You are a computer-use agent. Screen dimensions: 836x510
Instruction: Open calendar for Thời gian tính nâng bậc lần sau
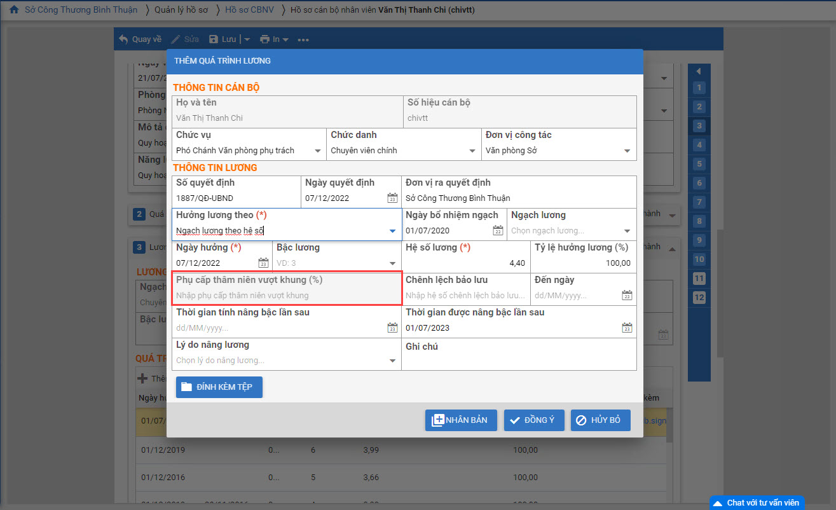click(392, 328)
